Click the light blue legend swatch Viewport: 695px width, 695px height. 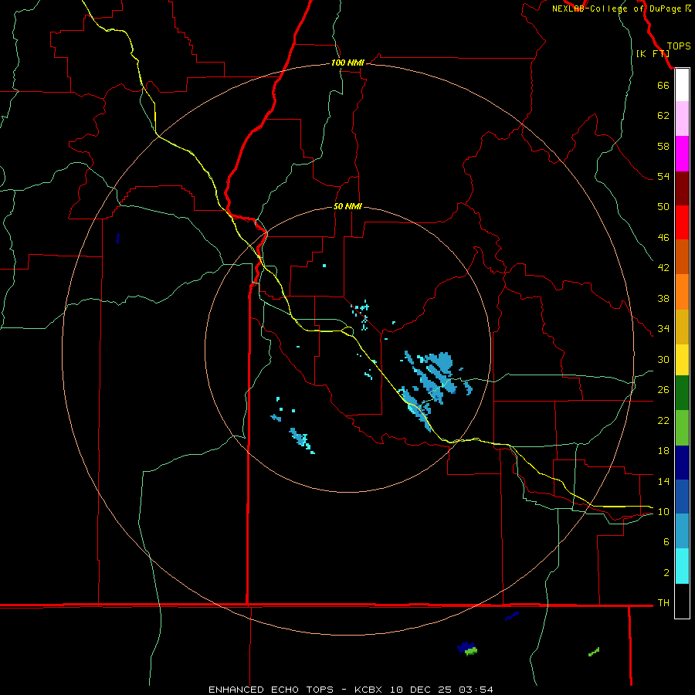point(682,531)
